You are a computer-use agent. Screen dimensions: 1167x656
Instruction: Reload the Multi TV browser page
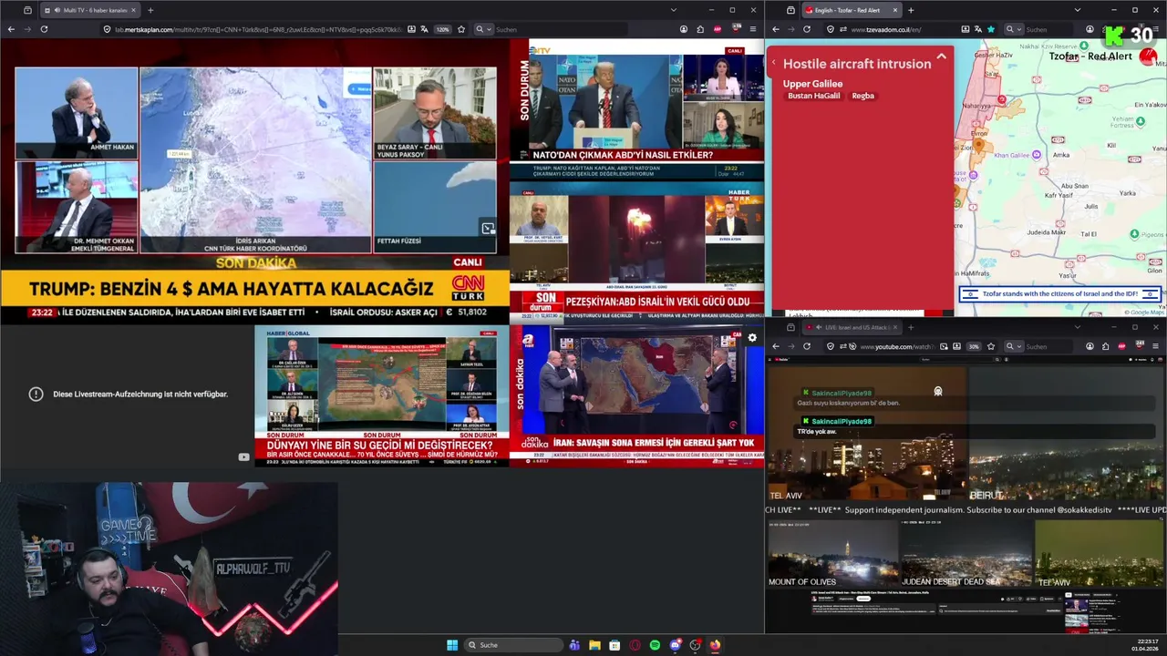click(44, 29)
